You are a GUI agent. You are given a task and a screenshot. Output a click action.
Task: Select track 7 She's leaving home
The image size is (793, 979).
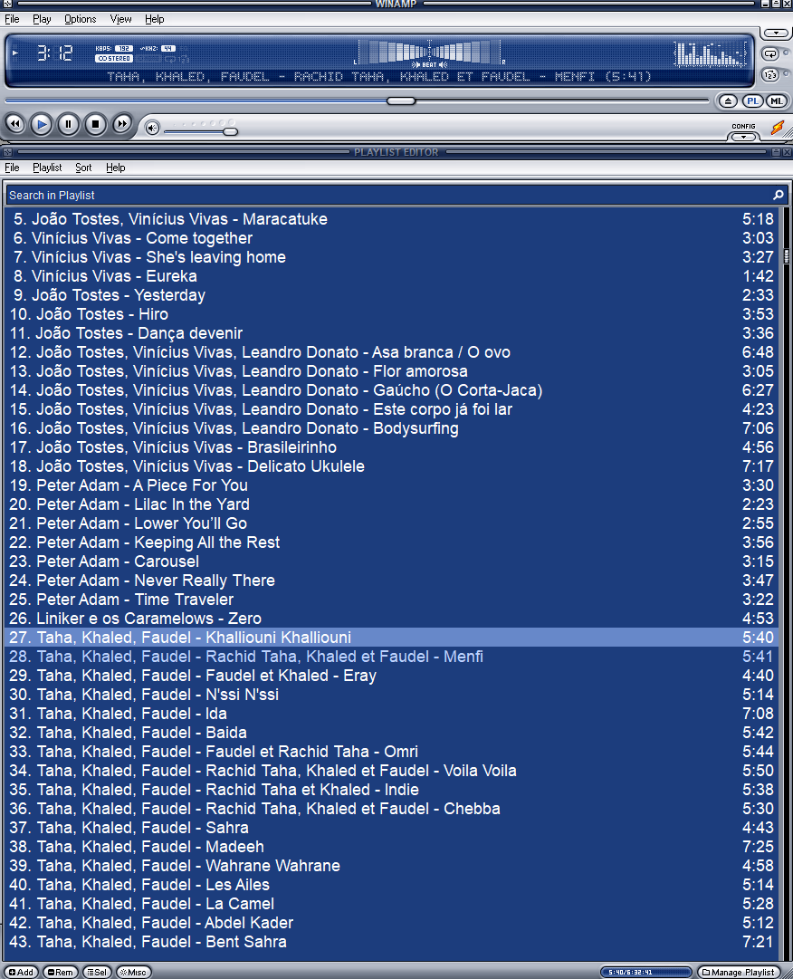pos(391,257)
